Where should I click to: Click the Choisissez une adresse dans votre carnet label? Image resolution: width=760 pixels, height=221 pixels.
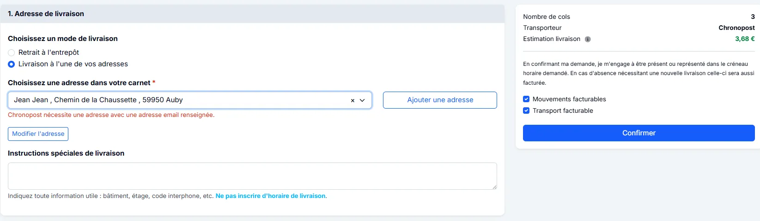coord(79,83)
